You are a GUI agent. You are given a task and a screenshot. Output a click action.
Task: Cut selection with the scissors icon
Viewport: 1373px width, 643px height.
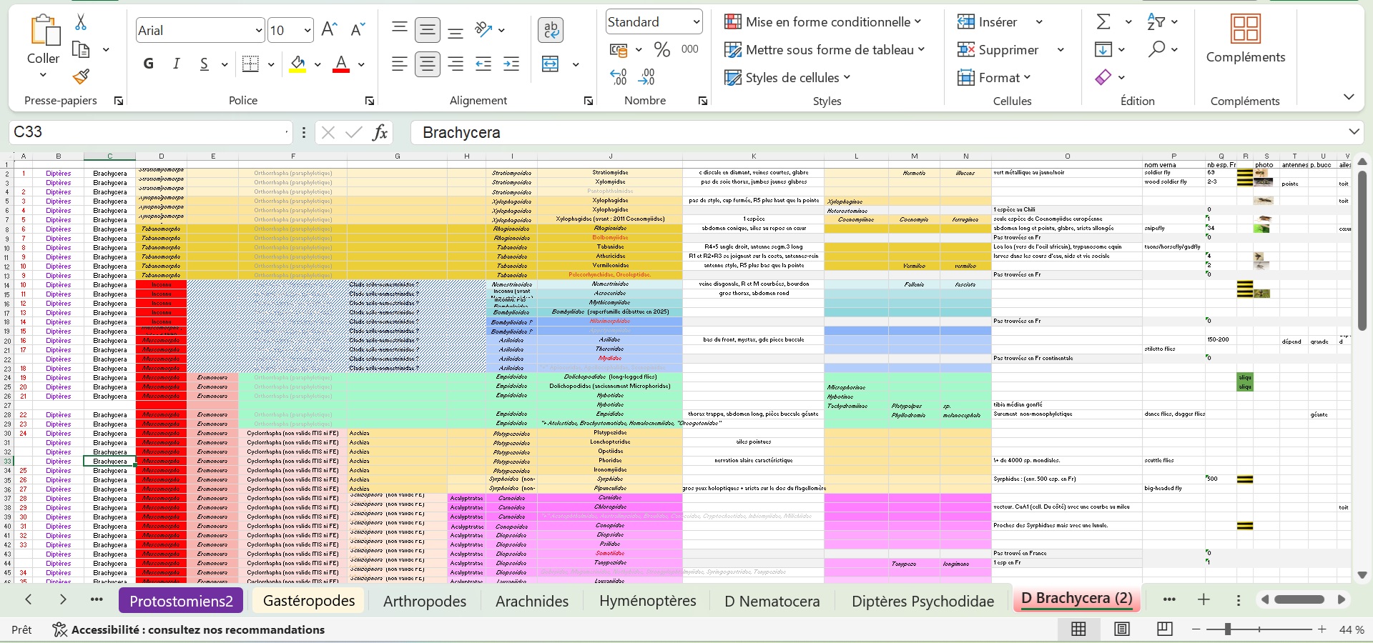tap(81, 22)
